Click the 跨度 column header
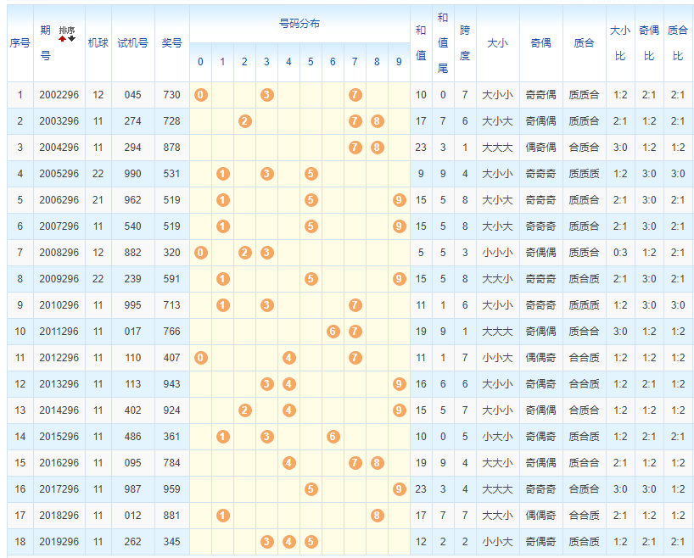The width and height of the screenshot is (694, 558). [x=465, y=43]
